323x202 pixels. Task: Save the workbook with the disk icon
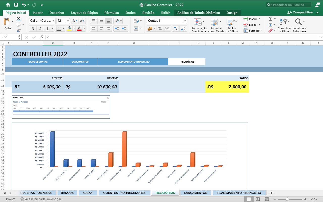pyautogui.click(x=16, y=5)
